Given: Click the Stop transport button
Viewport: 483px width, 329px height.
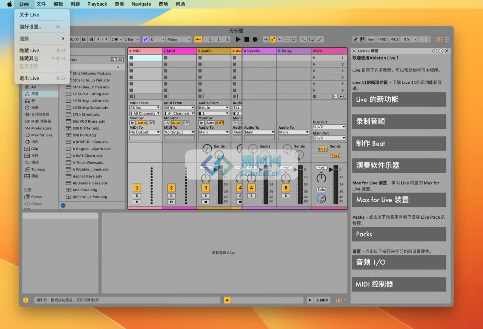Looking at the screenshot, I should pos(246,39).
